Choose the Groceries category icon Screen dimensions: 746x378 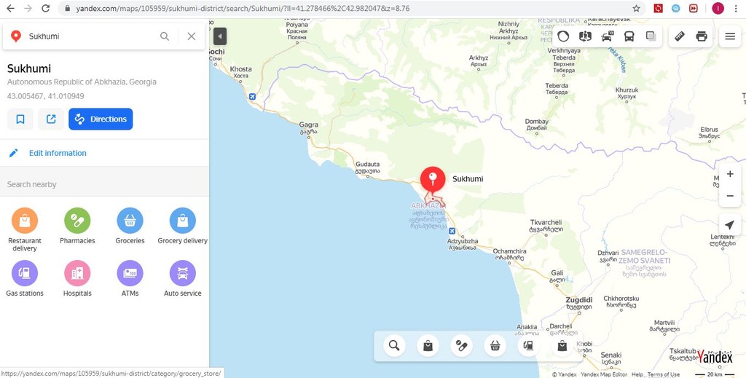point(130,221)
